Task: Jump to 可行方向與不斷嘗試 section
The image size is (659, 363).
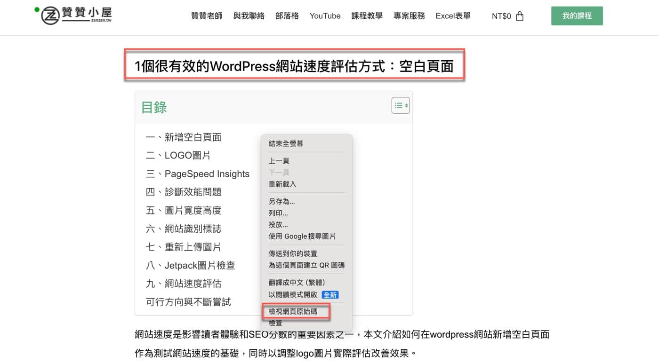Action: 188,302
